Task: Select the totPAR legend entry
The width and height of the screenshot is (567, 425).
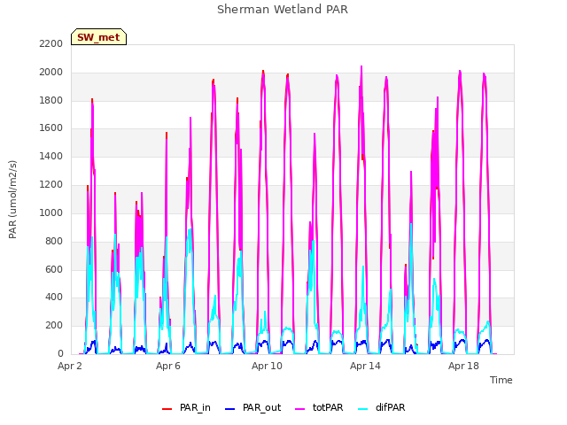Action: click(x=319, y=407)
